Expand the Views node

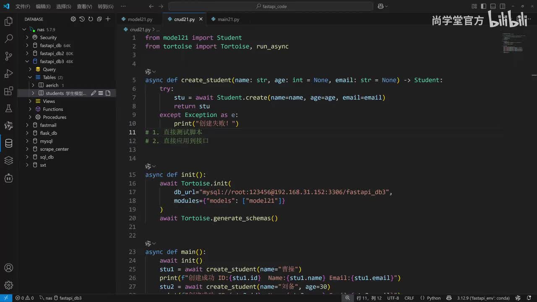(x=30, y=102)
